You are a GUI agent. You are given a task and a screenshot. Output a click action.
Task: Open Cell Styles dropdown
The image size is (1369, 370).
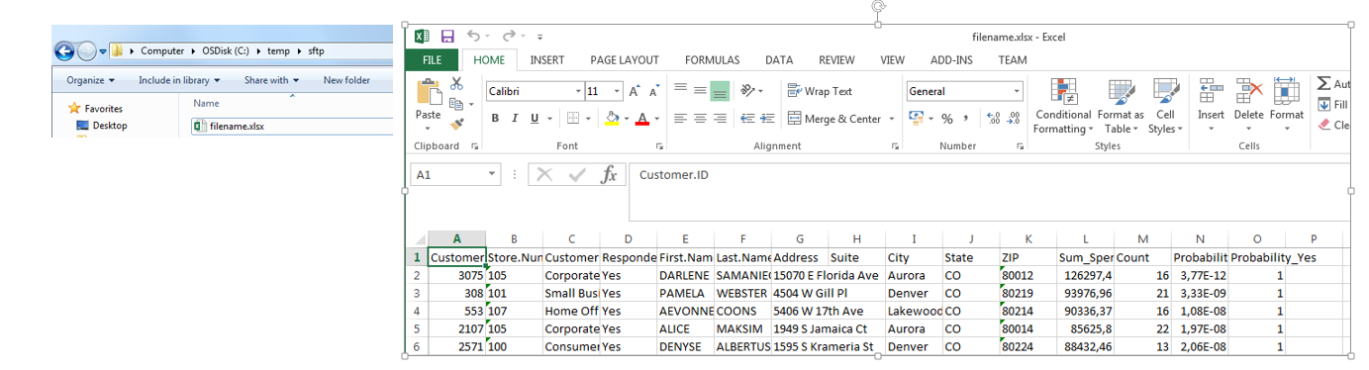pyautogui.click(x=1165, y=106)
